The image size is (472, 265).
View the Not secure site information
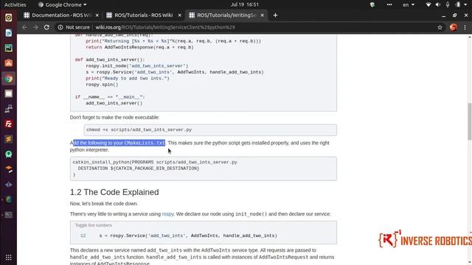pyautogui.click(x=74, y=27)
